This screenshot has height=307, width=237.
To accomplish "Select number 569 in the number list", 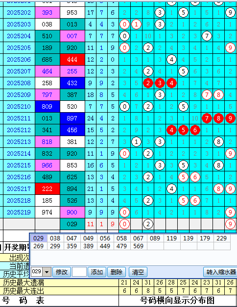I will coord(138,246).
